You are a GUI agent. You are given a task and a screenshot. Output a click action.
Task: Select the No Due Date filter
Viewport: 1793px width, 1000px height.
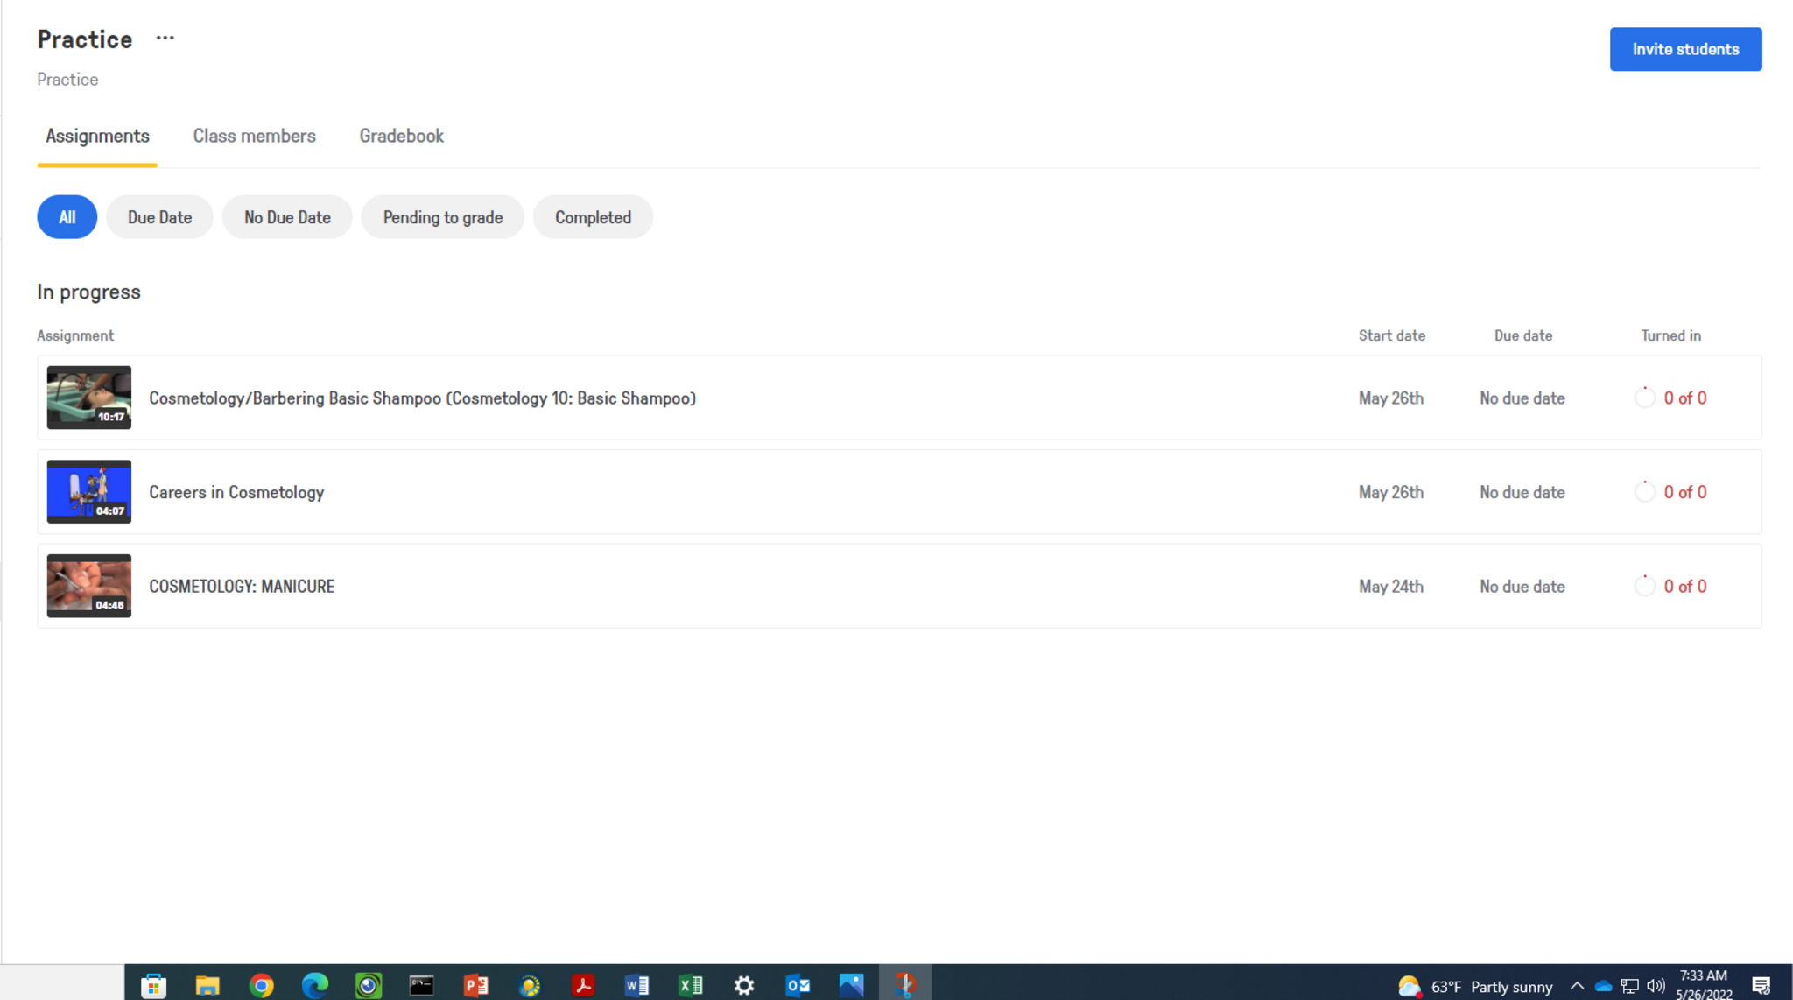287,217
